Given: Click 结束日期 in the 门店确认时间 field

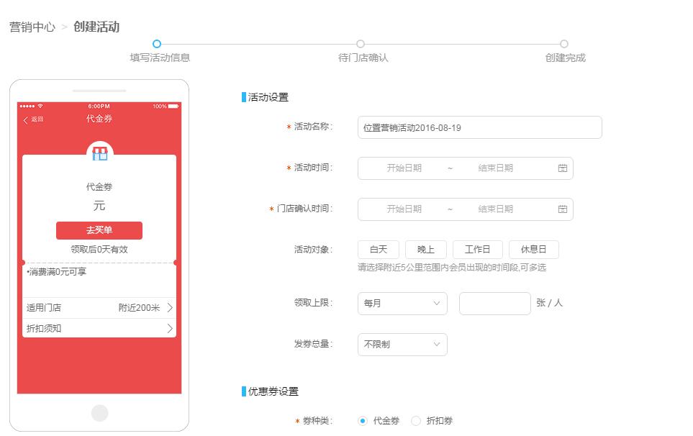Looking at the screenshot, I should [495, 209].
